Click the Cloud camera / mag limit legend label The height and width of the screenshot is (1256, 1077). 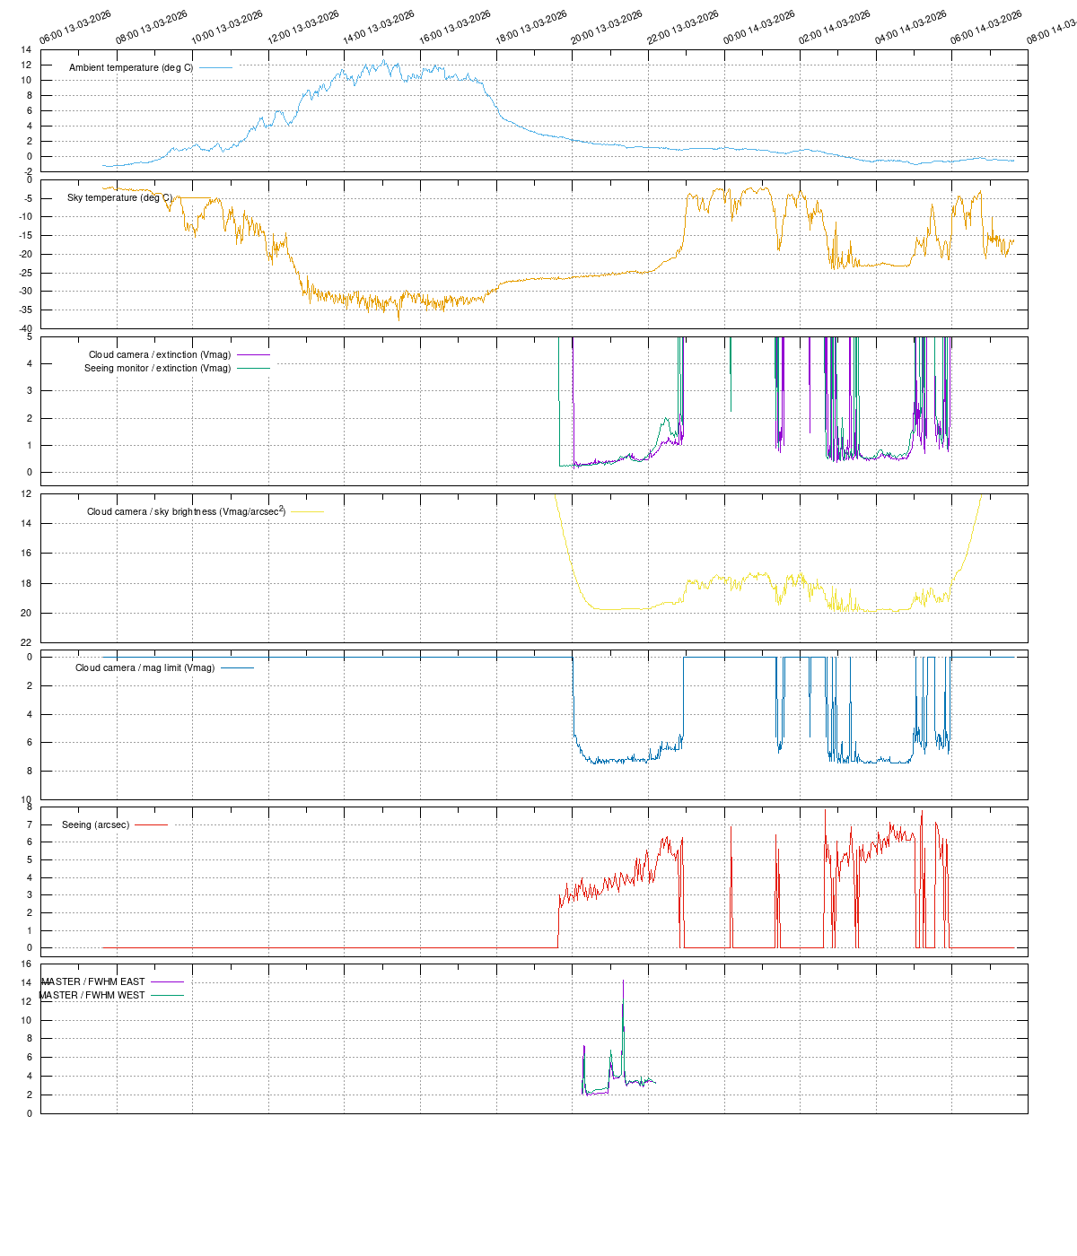click(x=144, y=668)
